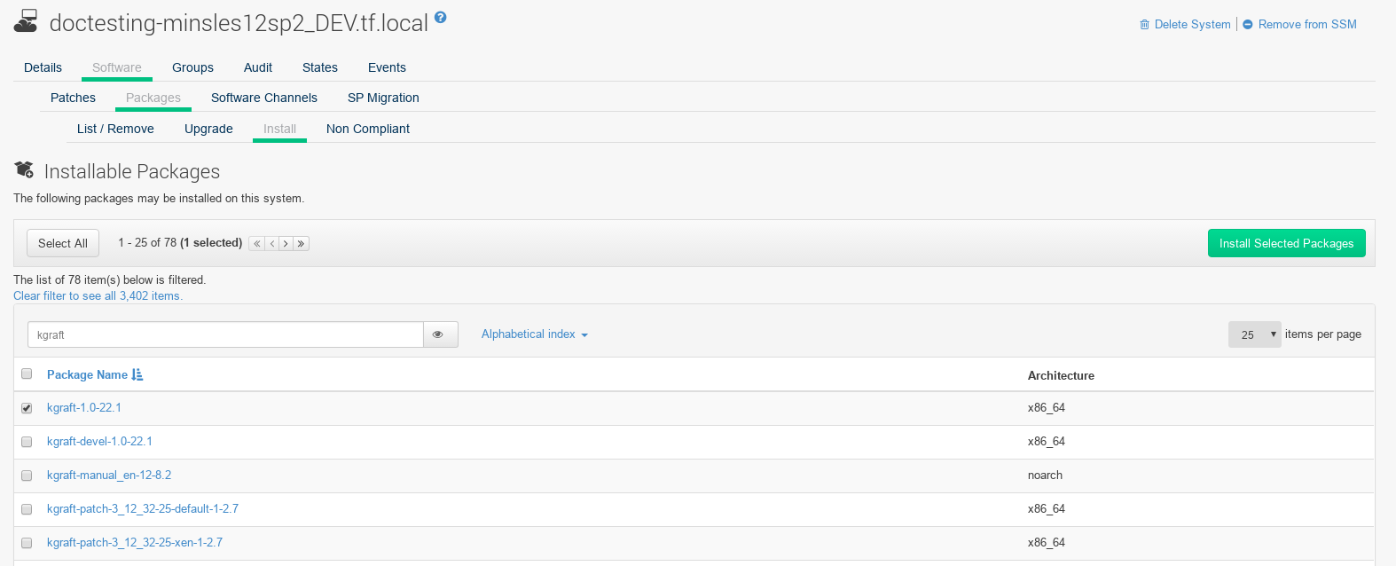Uncheck the kgraft-1.0-22.1 package checkbox

(x=27, y=408)
